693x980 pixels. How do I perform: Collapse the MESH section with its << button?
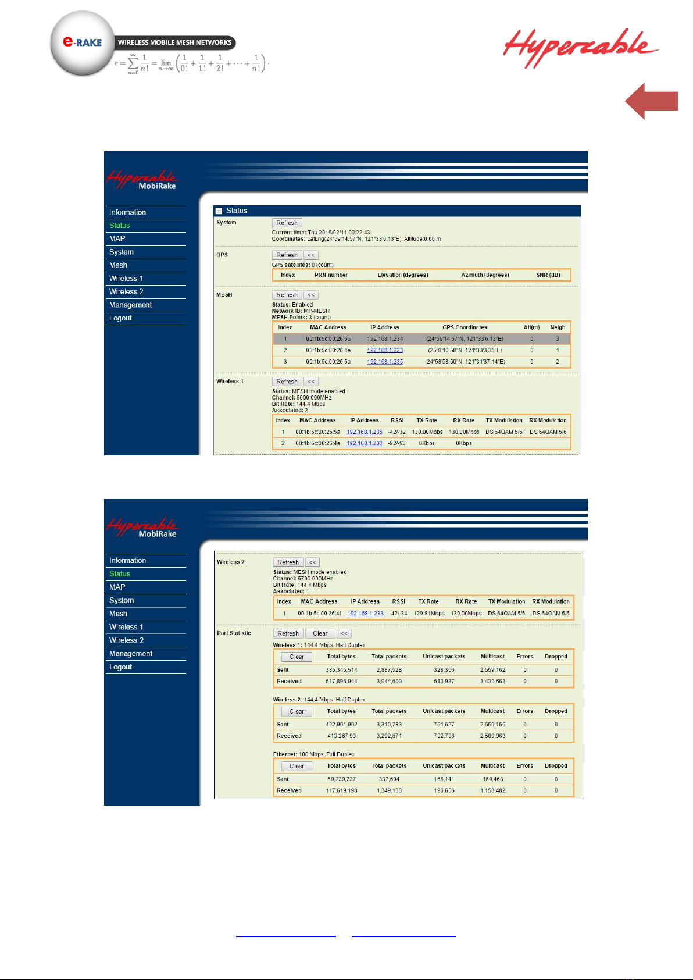pos(311,295)
